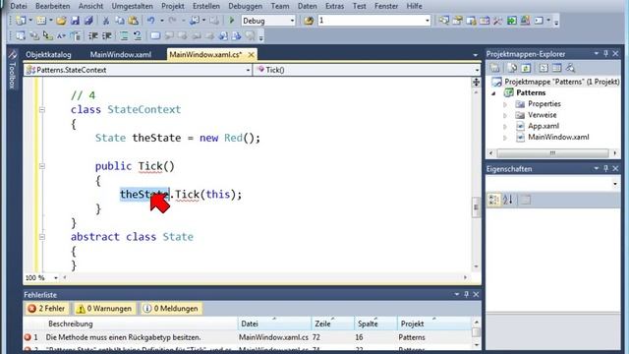Select MainWindow.xaml in Projektmappen-Explorer
Image resolution: width=629 pixels, height=354 pixels.
point(558,138)
